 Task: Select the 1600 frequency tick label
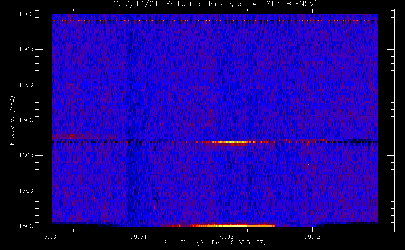coord(26,155)
